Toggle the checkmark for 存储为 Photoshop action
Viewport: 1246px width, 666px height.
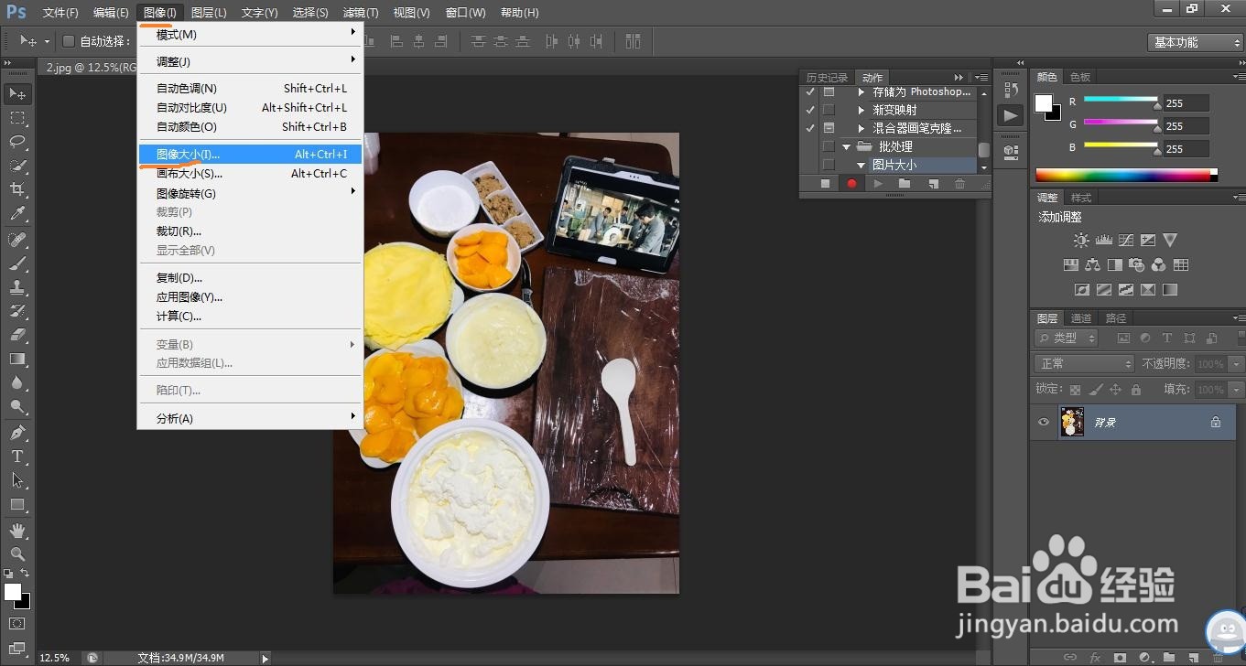(810, 91)
